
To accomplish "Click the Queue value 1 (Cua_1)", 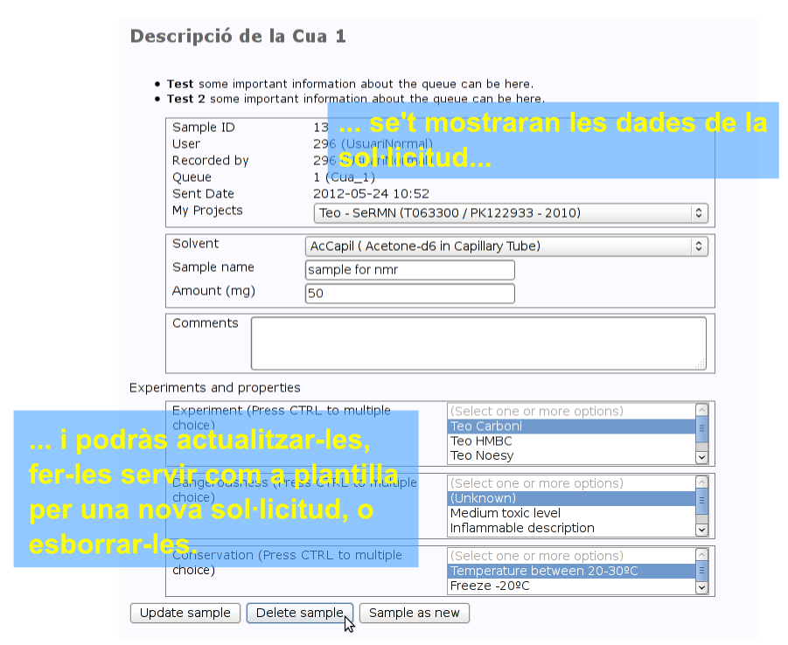I will pyautogui.click(x=344, y=177).
